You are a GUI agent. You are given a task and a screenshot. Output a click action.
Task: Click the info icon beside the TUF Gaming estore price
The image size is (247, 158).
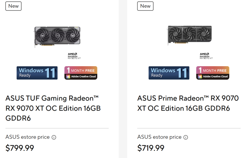pyautogui.click(x=54, y=137)
